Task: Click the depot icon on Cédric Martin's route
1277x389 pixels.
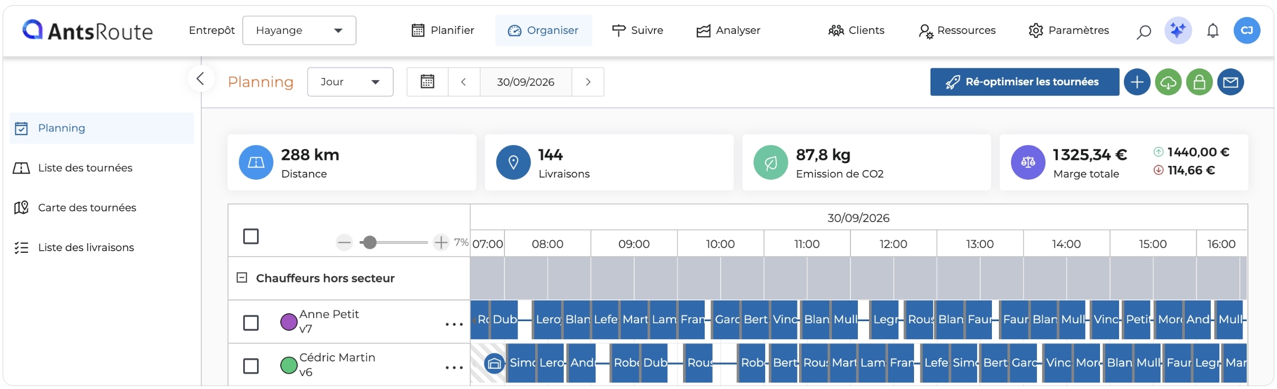Action: click(x=494, y=364)
